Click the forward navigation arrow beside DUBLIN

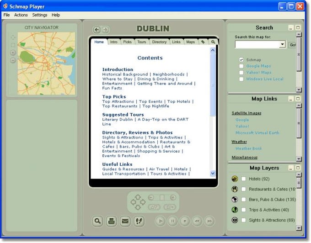click(x=105, y=30)
